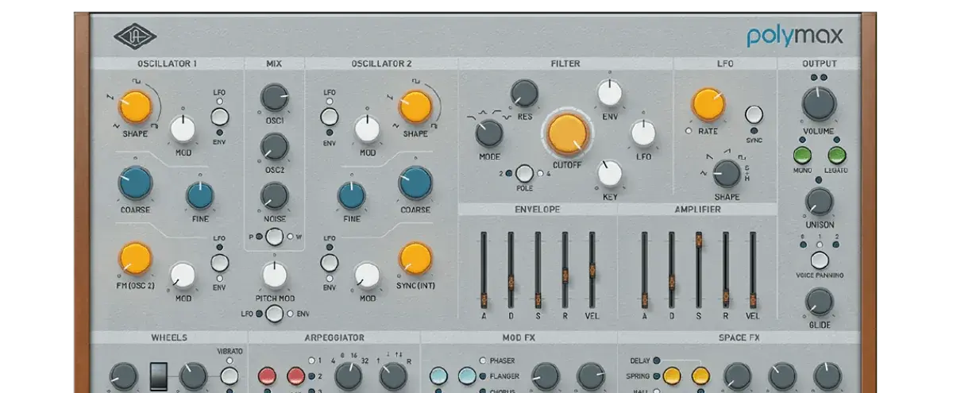The height and width of the screenshot is (393, 953).
Task: Click the GLIDE knob
Action: 819,302
